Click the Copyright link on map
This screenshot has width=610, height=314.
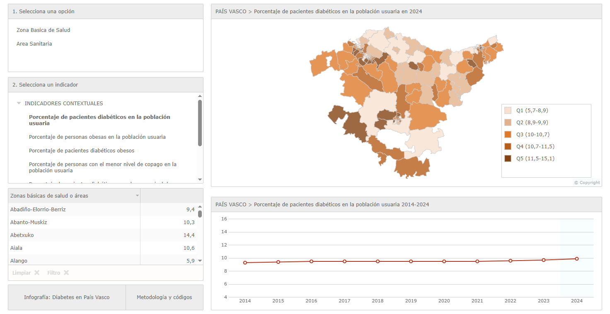[587, 183]
